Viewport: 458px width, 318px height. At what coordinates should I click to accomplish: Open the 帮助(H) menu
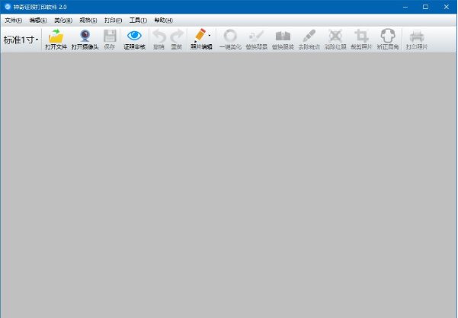(164, 21)
